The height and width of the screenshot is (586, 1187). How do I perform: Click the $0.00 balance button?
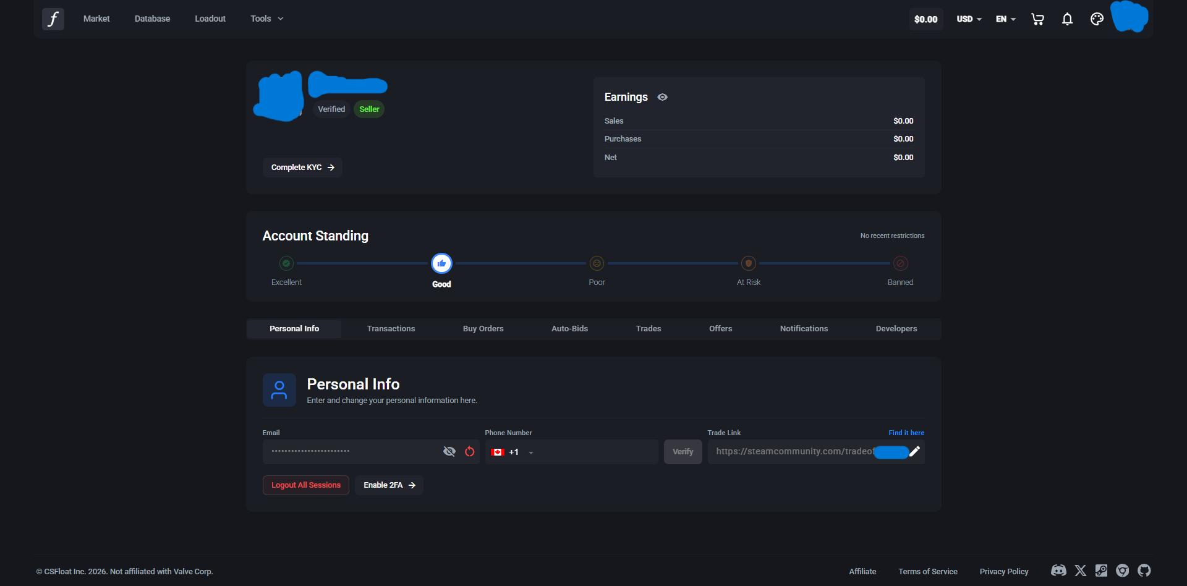pos(925,19)
